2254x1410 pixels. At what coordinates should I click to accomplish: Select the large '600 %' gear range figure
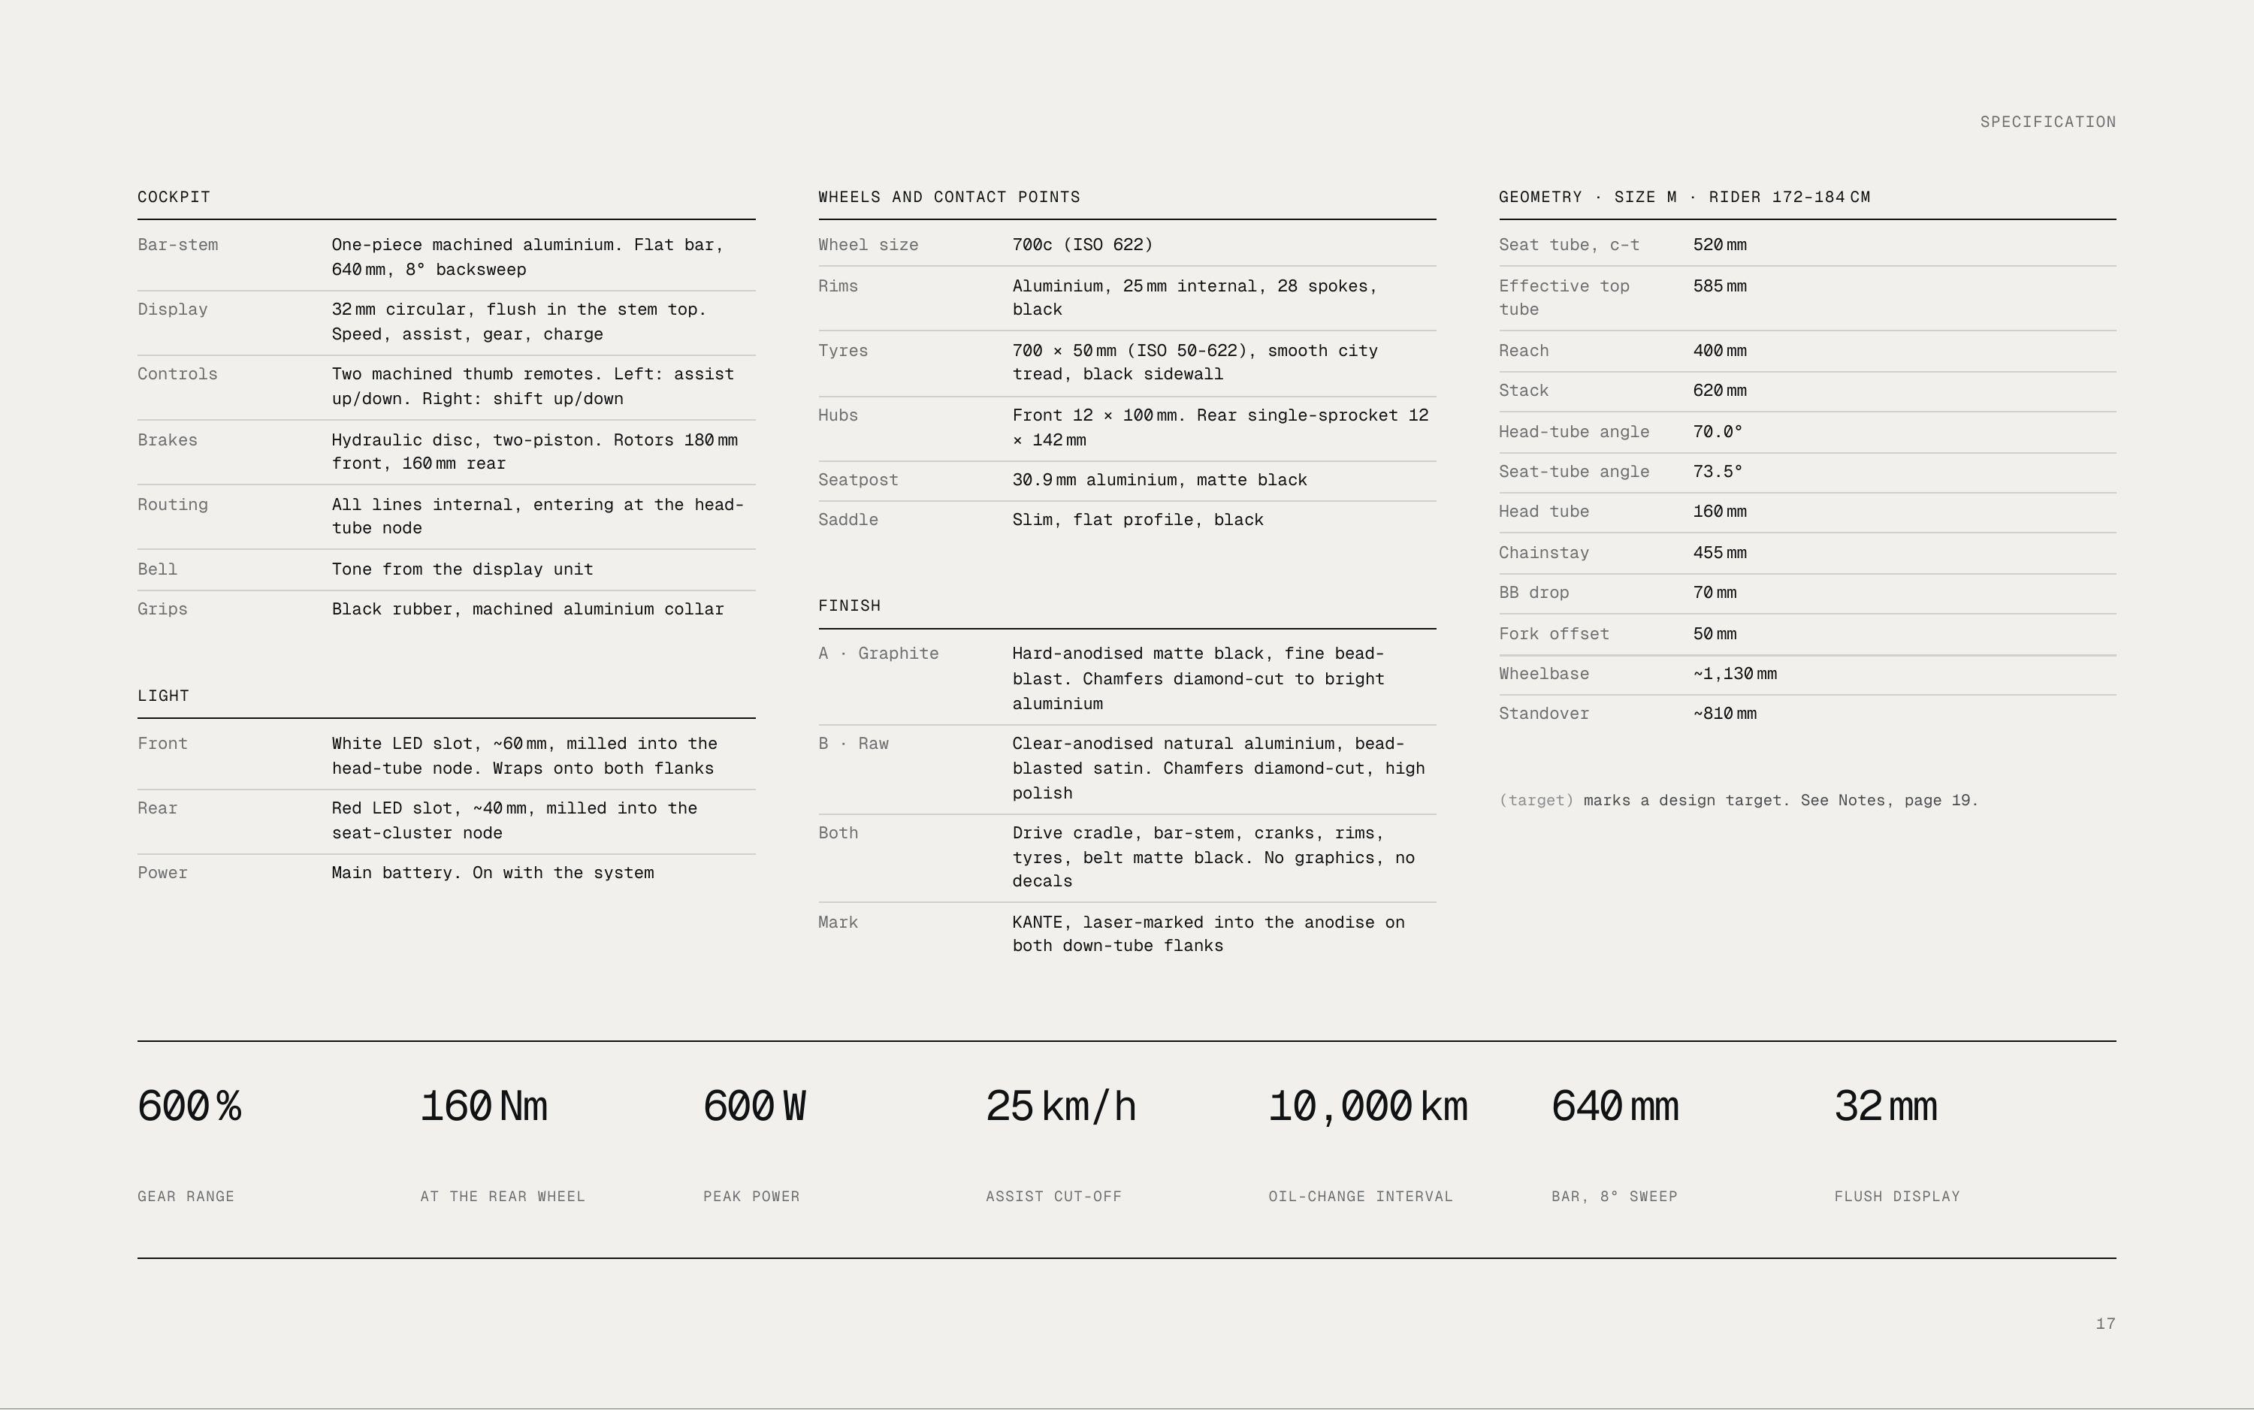[x=190, y=1107]
